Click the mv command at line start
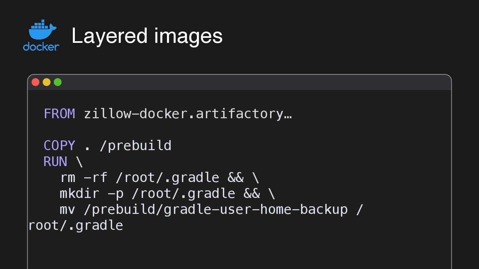This screenshot has height=269, width=479. click(x=68, y=210)
